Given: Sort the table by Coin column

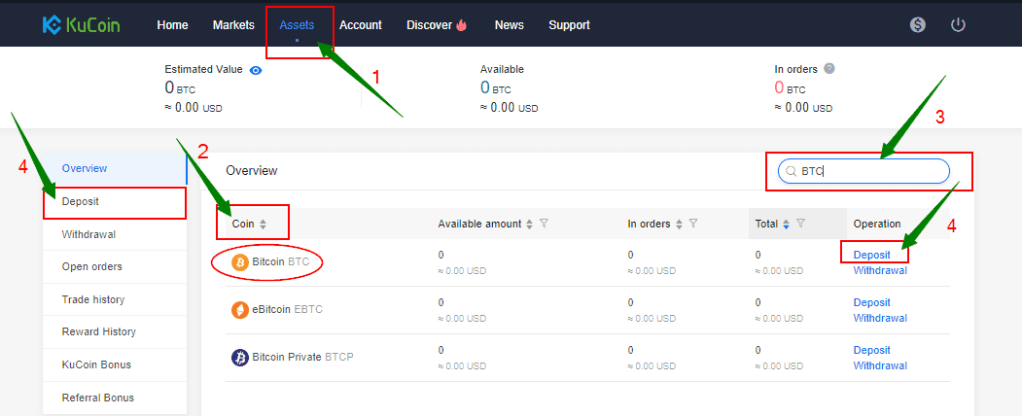Looking at the screenshot, I should tap(263, 225).
